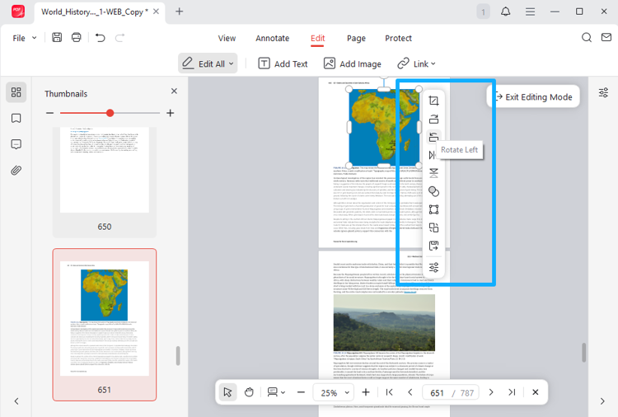Open the Comments sidebar icon
Screen dimensions: 618x417
point(16,144)
